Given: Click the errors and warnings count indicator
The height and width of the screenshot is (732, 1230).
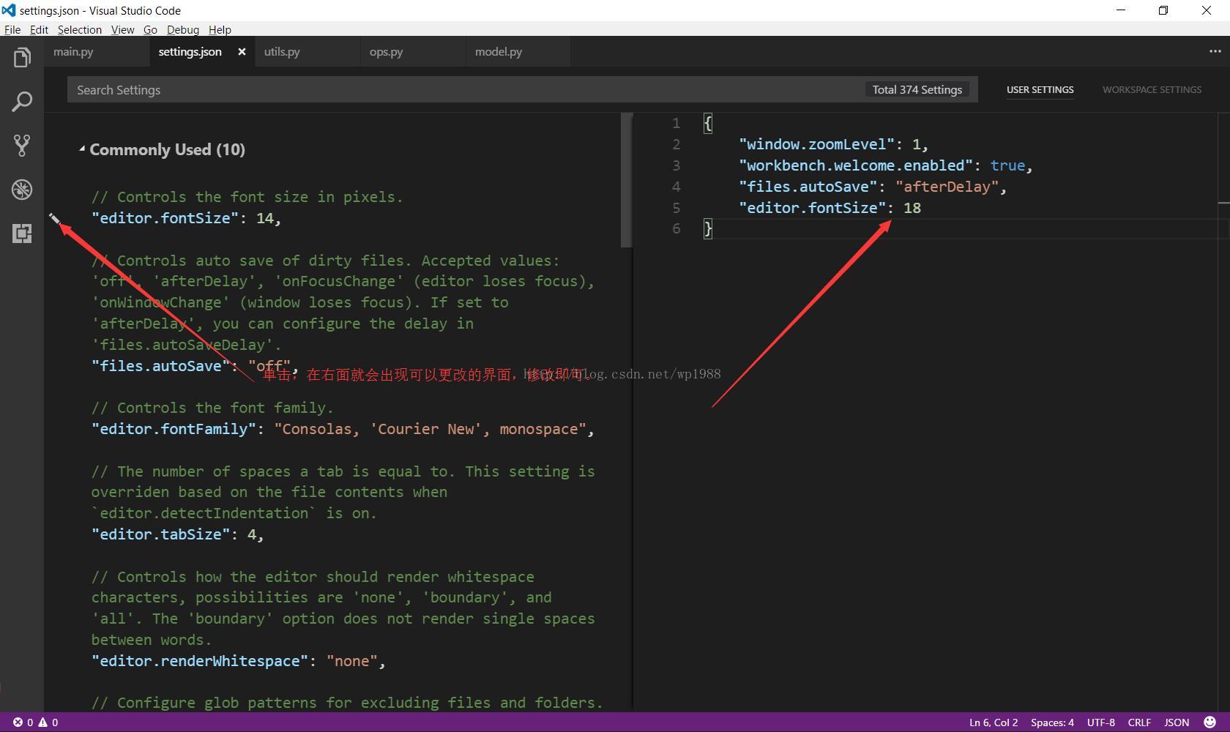Looking at the screenshot, I should click(35, 722).
